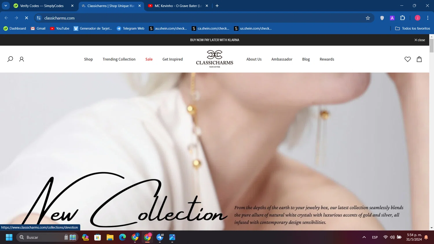
Task: Open the Shop menu
Action: point(88,59)
